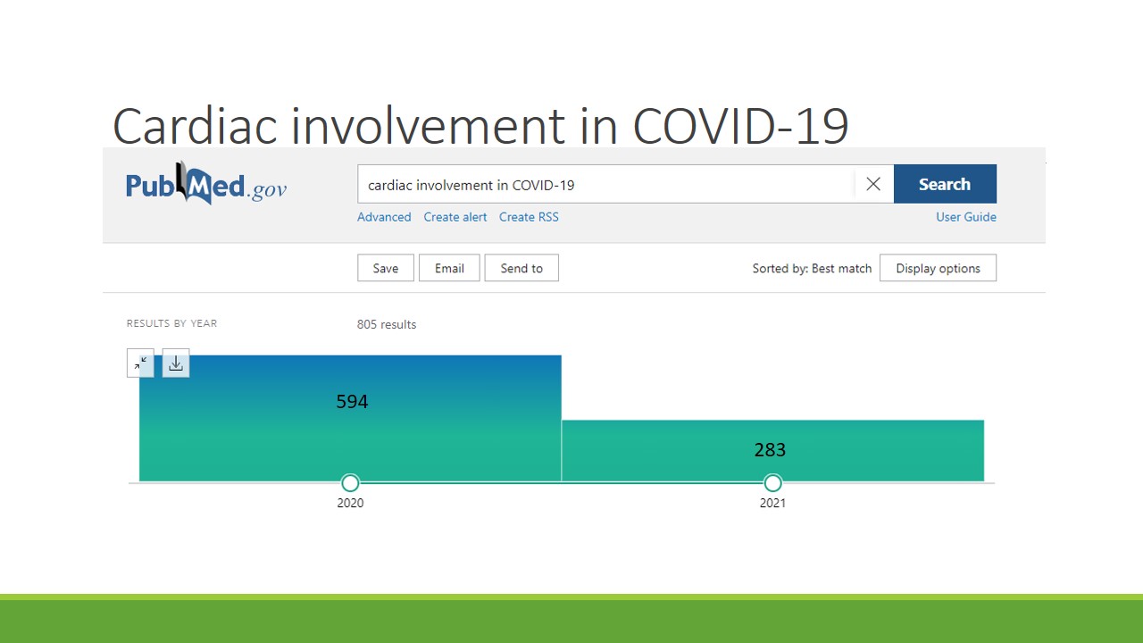
Task: Download the results by year data
Action: coord(176,363)
